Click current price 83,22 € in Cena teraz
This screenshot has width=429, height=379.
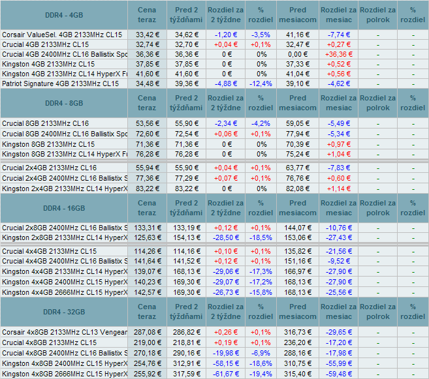(x=148, y=189)
